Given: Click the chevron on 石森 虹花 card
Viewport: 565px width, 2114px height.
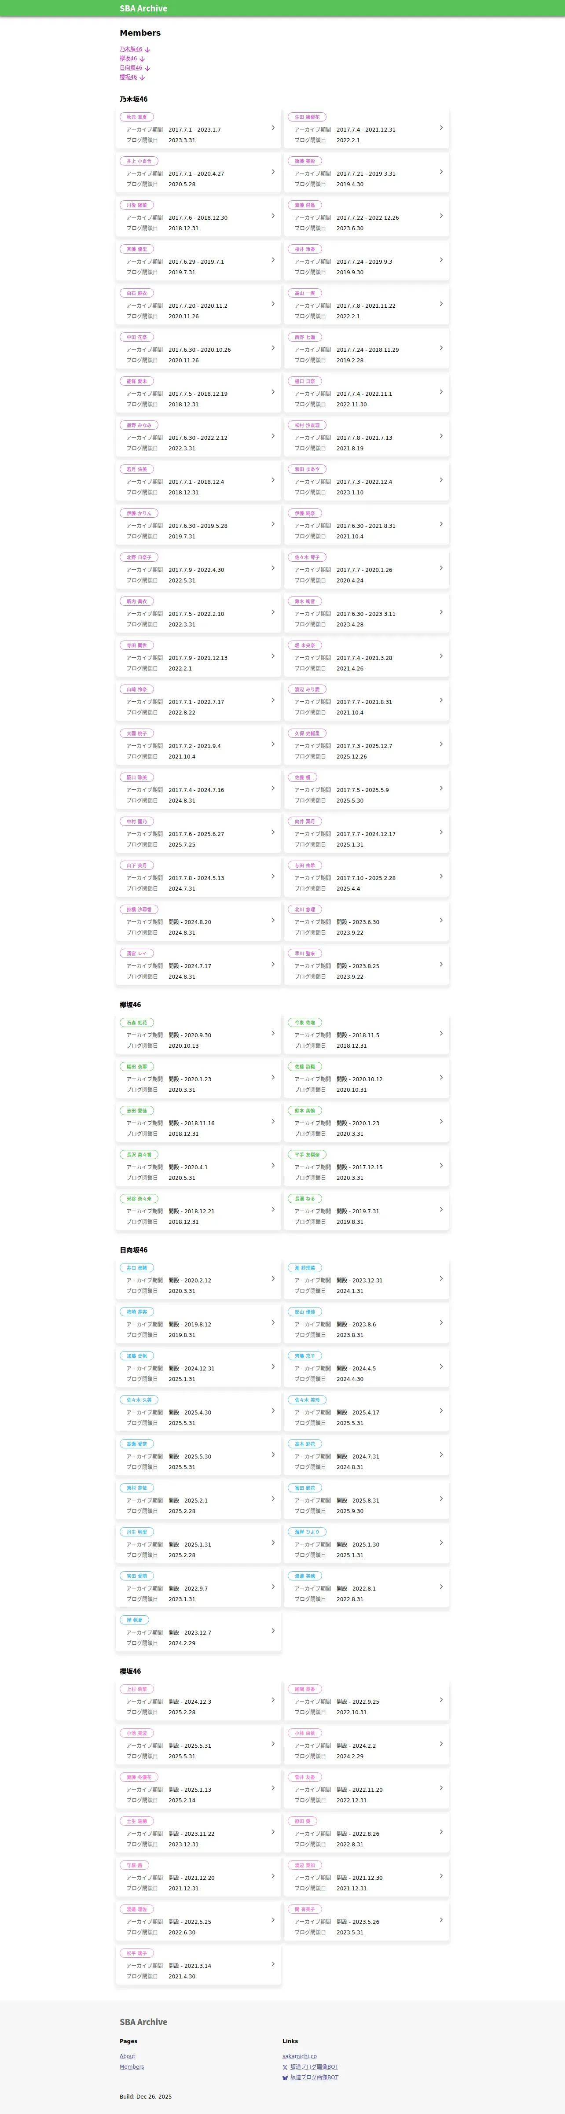Looking at the screenshot, I should [273, 1033].
